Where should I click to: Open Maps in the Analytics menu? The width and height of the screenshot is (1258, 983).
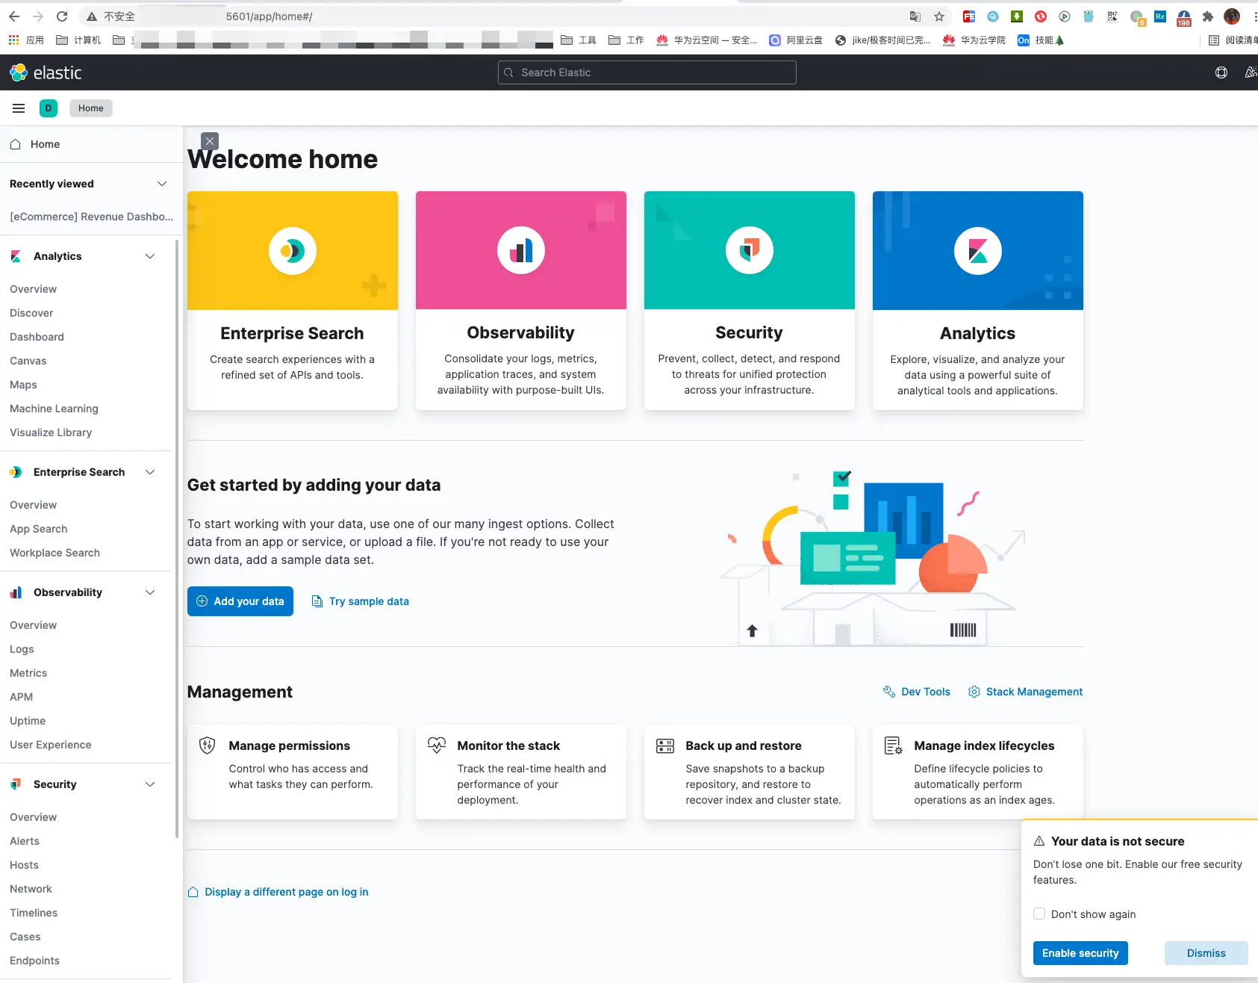pos(23,385)
